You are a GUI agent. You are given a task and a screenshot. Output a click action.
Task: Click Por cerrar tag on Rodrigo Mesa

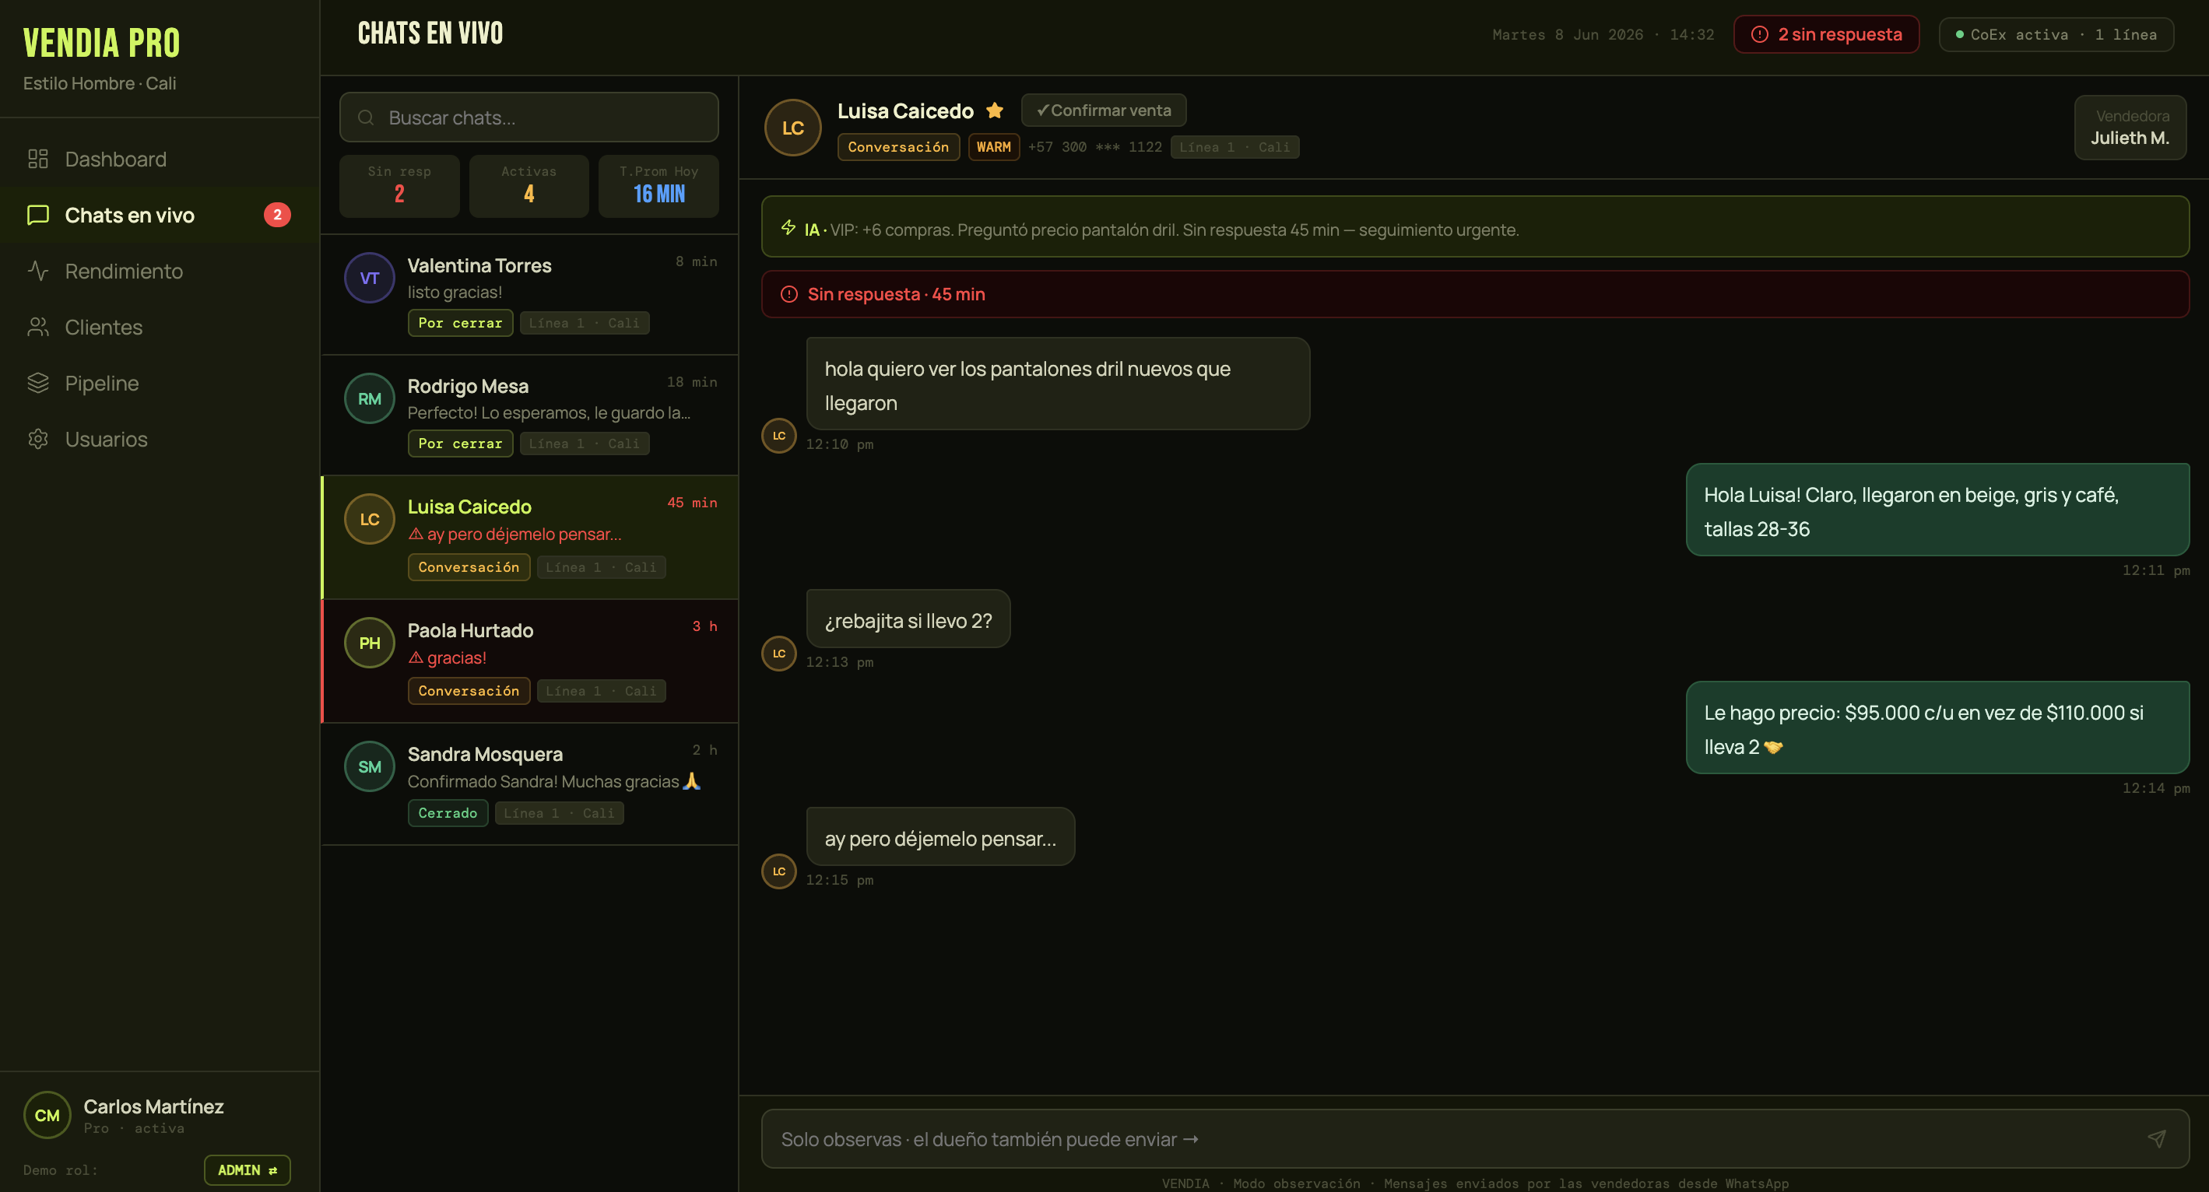(461, 443)
